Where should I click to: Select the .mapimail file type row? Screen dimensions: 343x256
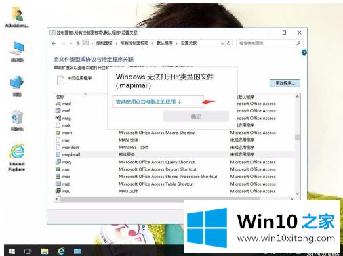174,154
